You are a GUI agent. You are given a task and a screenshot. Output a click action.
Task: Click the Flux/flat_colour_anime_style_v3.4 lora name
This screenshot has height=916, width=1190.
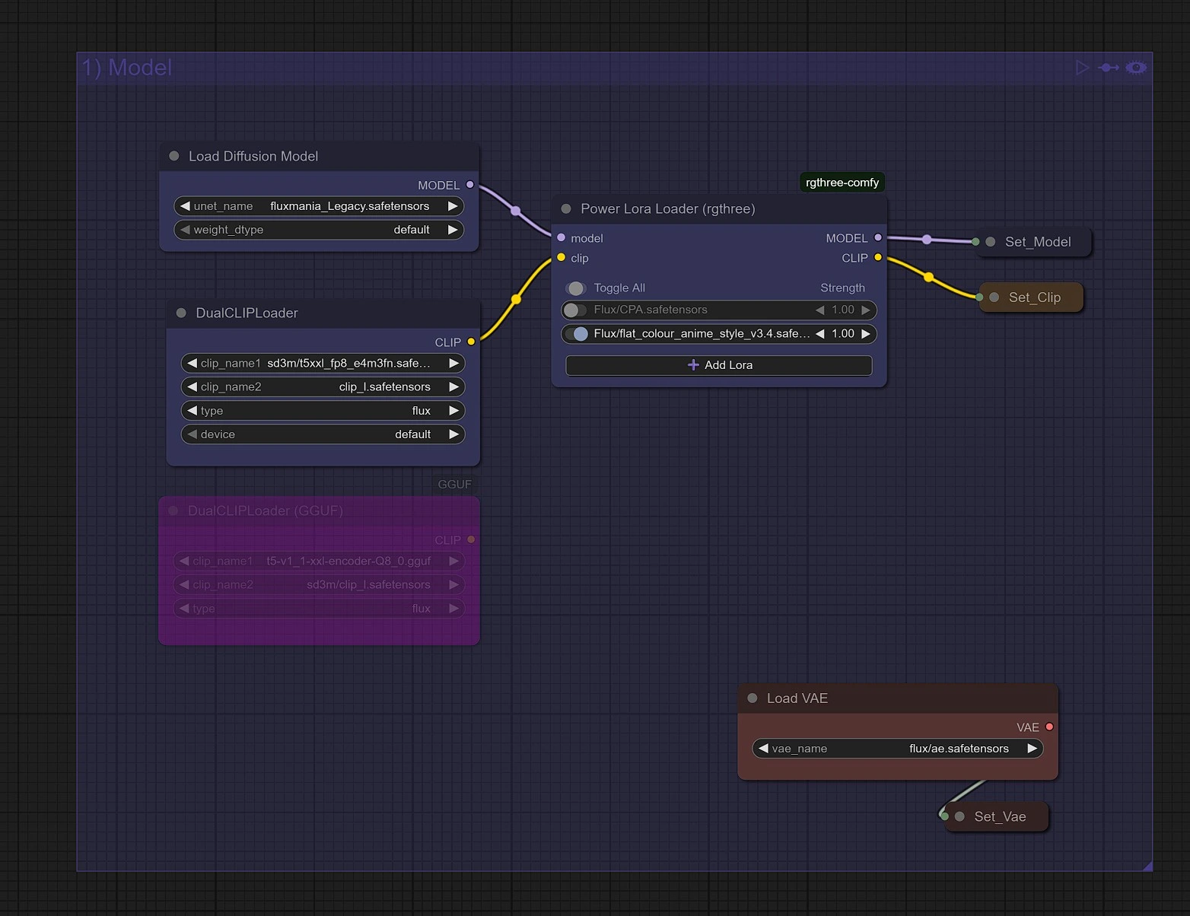click(x=702, y=334)
